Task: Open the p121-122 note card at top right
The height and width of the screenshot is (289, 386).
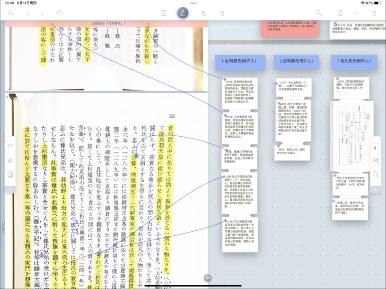Action: coord(358,30)
